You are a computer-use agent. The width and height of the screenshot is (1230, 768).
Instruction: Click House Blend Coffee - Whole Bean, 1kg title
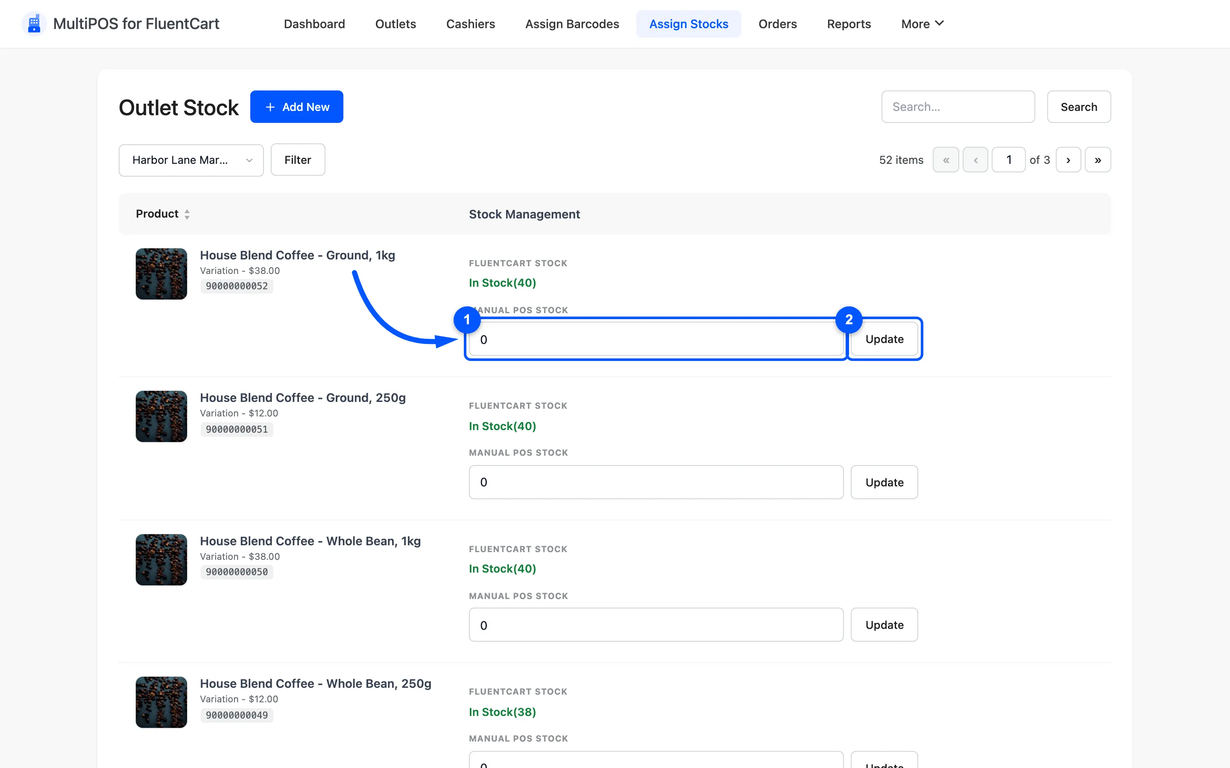point(310,541)
